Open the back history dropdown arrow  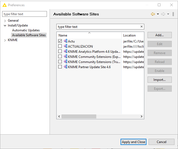158,14
